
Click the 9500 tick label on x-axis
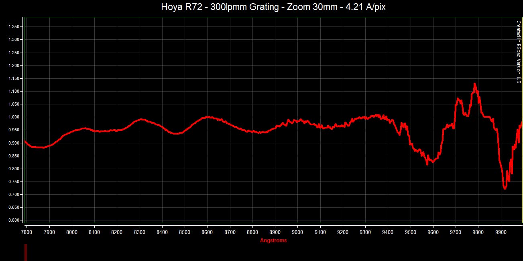coord(410,232)
